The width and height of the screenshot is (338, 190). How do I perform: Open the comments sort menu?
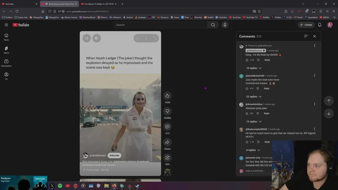[306, 36]
